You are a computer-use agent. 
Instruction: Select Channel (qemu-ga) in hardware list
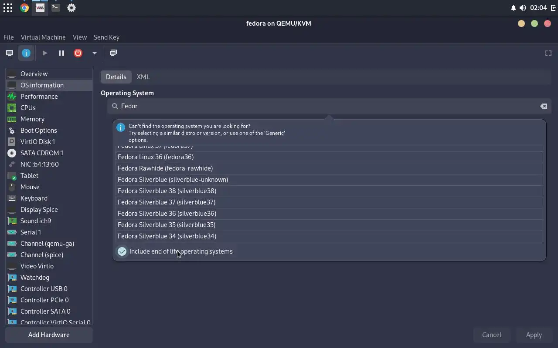click(49, 244)
